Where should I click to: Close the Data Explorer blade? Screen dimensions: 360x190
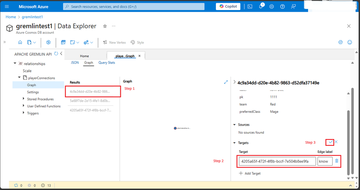click(x=349, y=26)
